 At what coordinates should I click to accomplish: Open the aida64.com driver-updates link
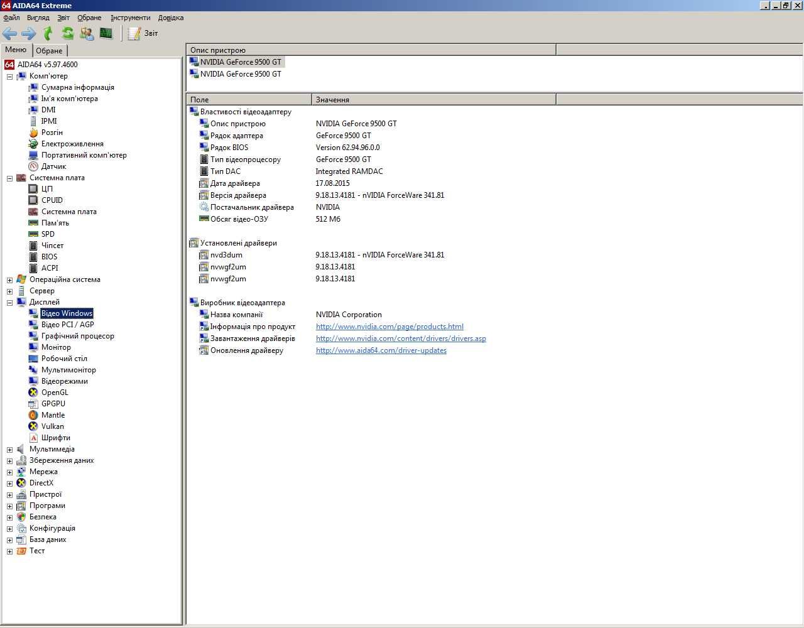tap(381, 350)
